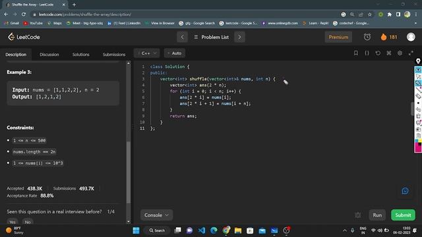Click the Run button
This screenshot has height=237, width=422.
tap(377, 215)
